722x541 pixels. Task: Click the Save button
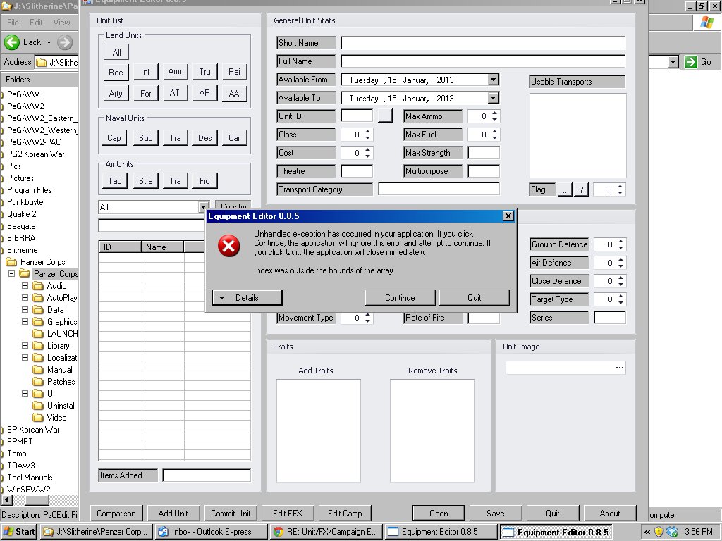(x=496, y=514)
